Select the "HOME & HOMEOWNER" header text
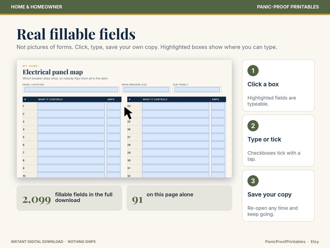This screenshot has width=330, height=248. 37,7
